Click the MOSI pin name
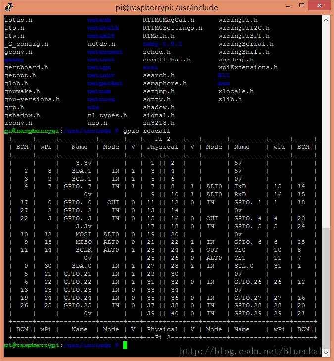 coord(83,234)
